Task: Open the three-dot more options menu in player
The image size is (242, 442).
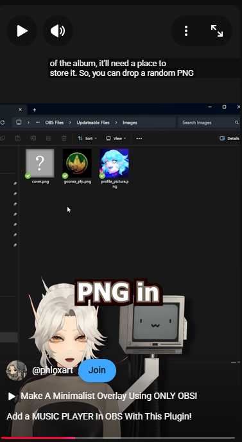Action: 186,31
